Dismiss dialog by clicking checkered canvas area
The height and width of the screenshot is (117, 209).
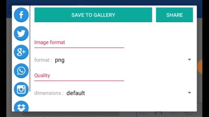pos(71,114)
